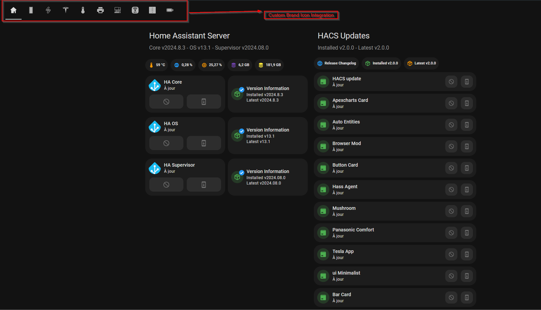Switch to the Tesla logo tab

click(66, 10)
